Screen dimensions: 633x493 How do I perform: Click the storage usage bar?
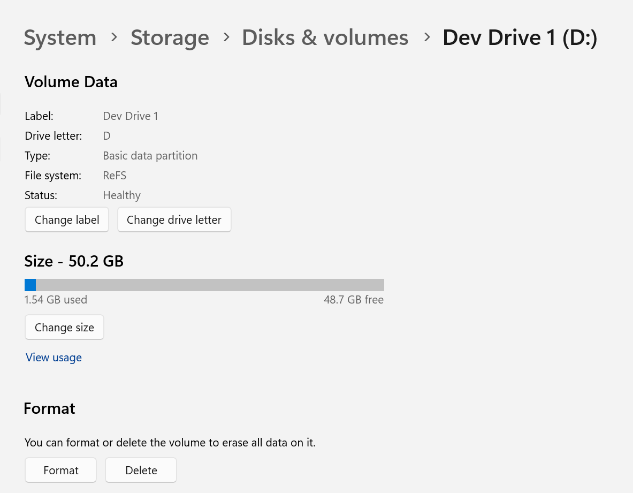click(204, 284)
